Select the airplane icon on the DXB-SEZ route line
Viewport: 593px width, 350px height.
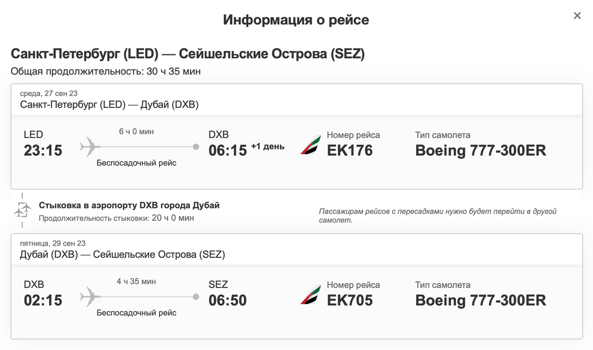tap(89, 296)
